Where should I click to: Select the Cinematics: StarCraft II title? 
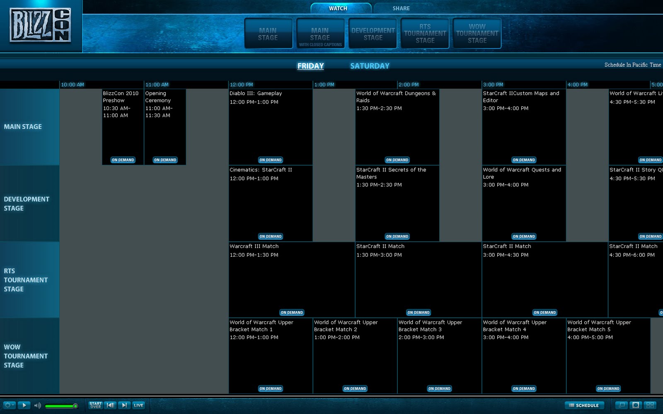(x=261, y=170)
